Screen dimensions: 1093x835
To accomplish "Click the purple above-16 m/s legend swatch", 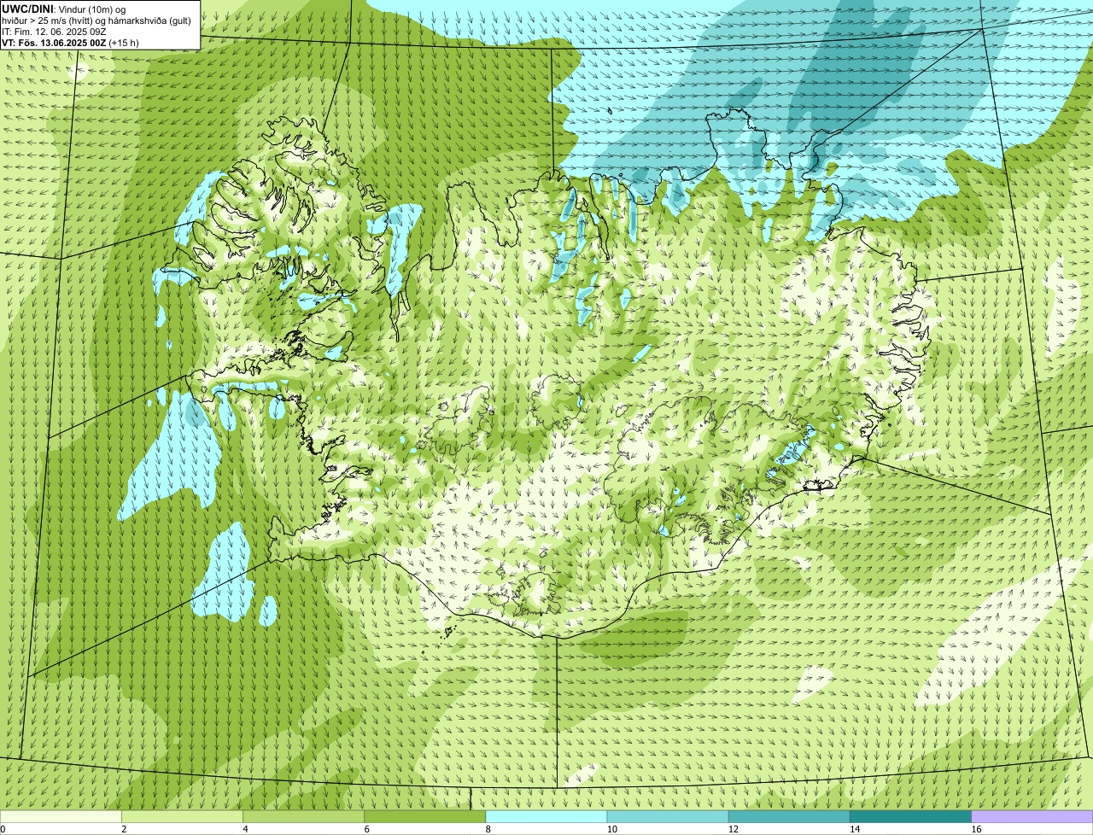I will 1032,817.
